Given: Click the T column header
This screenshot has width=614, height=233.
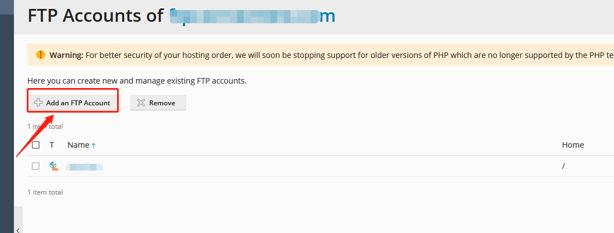Looking at the screenshot, I should tap(52, 145).
